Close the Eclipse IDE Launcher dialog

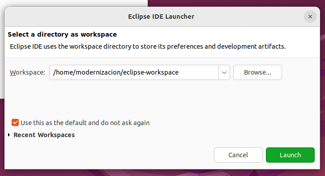[x=310, y=17]
